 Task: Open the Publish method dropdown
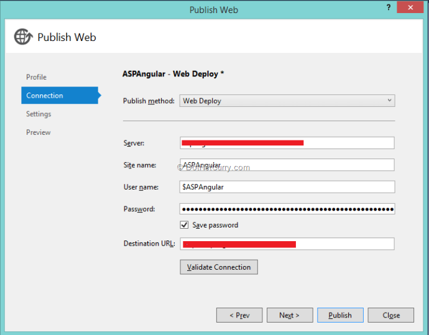[x=287, y=101]
